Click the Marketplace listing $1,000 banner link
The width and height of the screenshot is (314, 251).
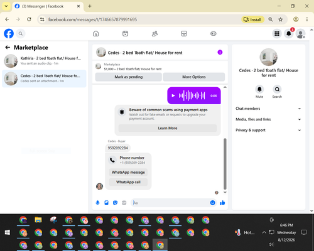tap(133, 69)
